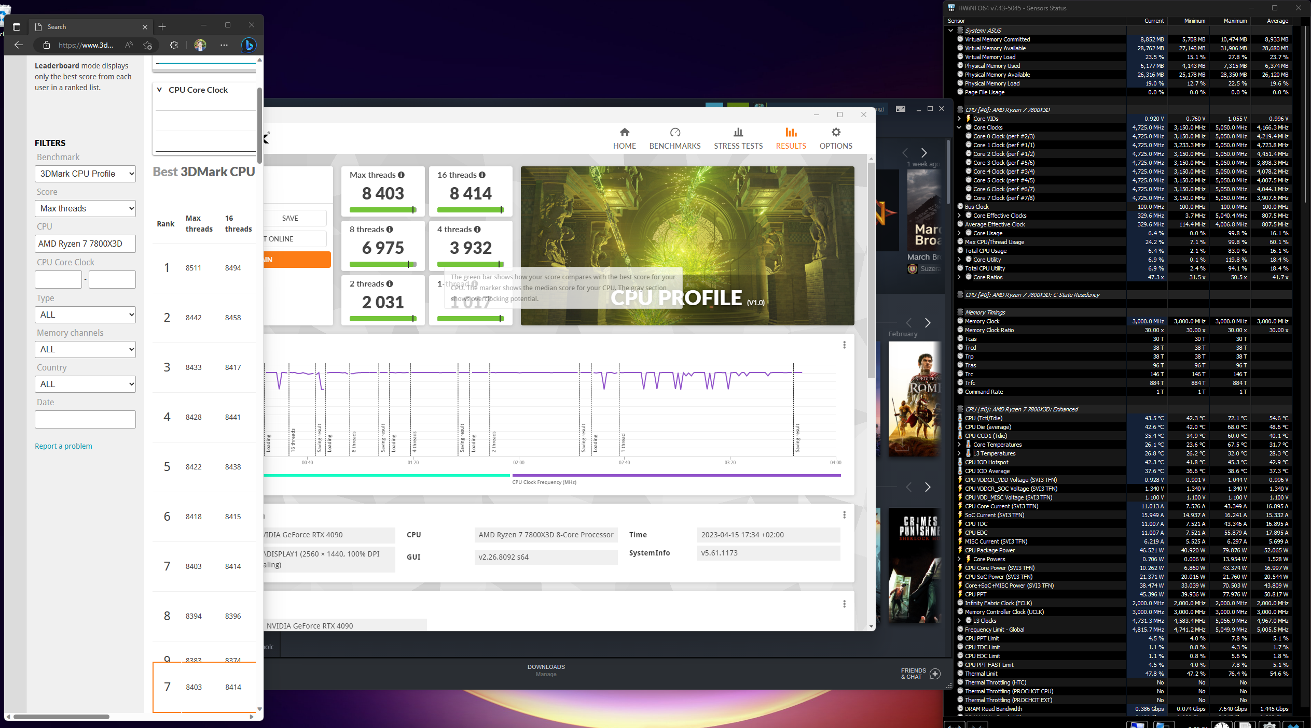The image size is (1311, 728).
Task: Activate Read aloud in address bar
Action: [x=129, y=45]
